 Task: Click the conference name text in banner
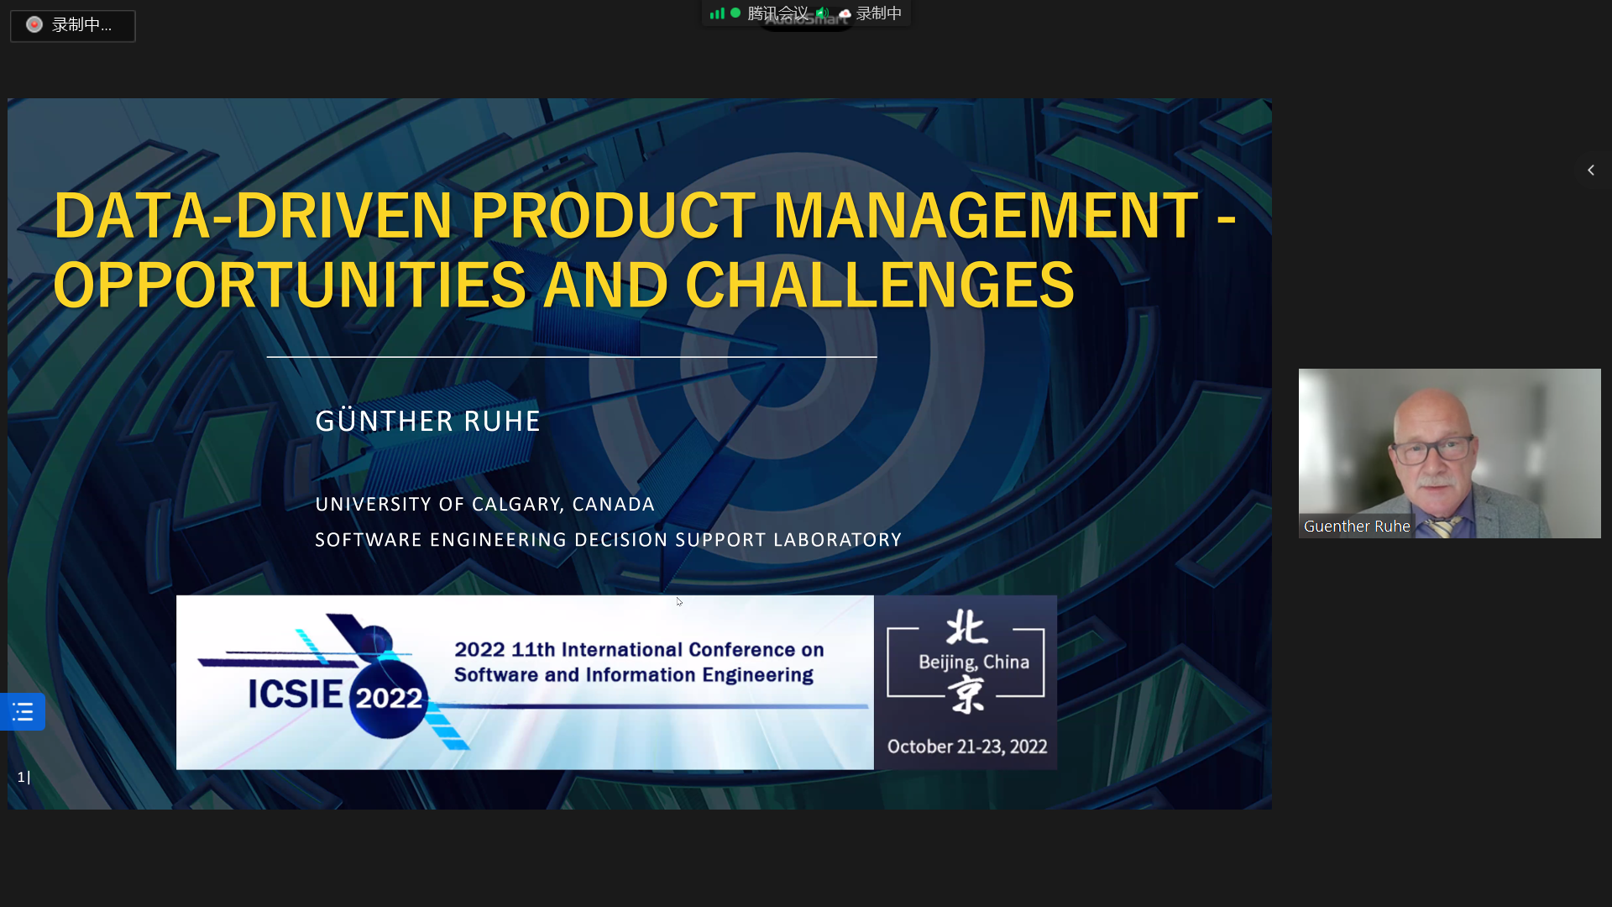(x=638, y=663)
